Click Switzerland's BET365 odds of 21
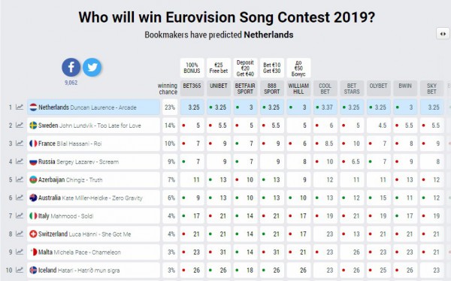The width and height of the screenshot is (451, 281). click(192, 234)
